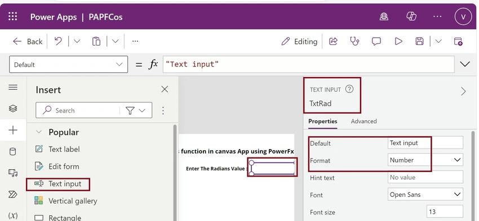Open the Font dropdown showing Open Sans
479x221 pixels.
tap(425, 195)
